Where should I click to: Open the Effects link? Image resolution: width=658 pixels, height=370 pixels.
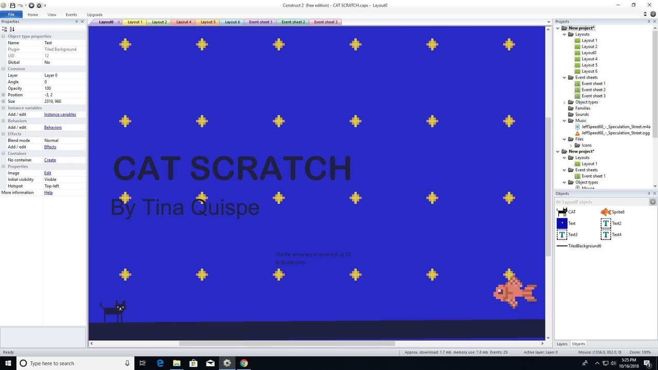50,147
